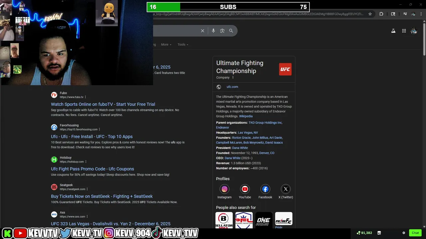The image size is (426, 239).
Task: Click the Favorhousing site favicon
Action: tap(54, 127)
